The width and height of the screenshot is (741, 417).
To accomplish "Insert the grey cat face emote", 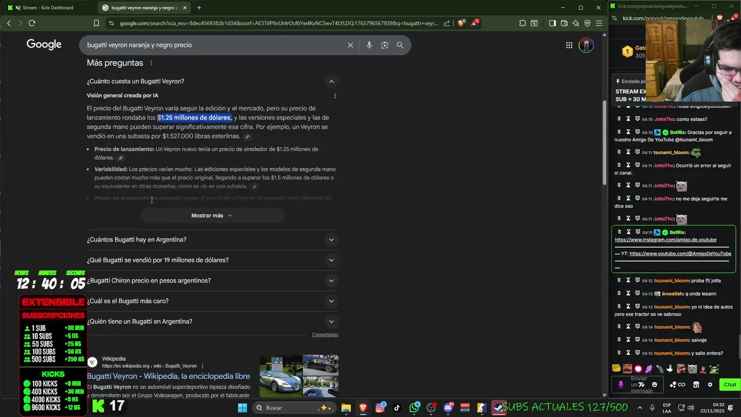I will pyautogui.click(x=692, y=368).
